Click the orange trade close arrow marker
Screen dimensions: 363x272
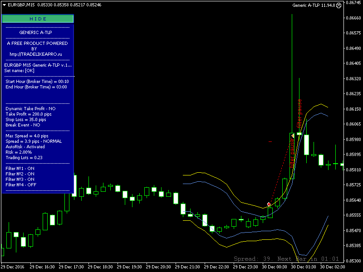(293, 136)
